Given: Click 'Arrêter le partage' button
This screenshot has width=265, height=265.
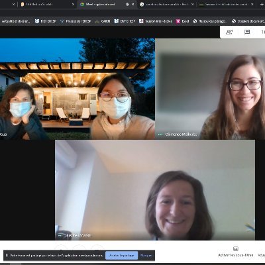Looking at the screenshot, I should click(x=122, y=255).
